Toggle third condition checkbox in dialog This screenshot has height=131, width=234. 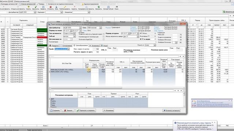coord(103,39)
